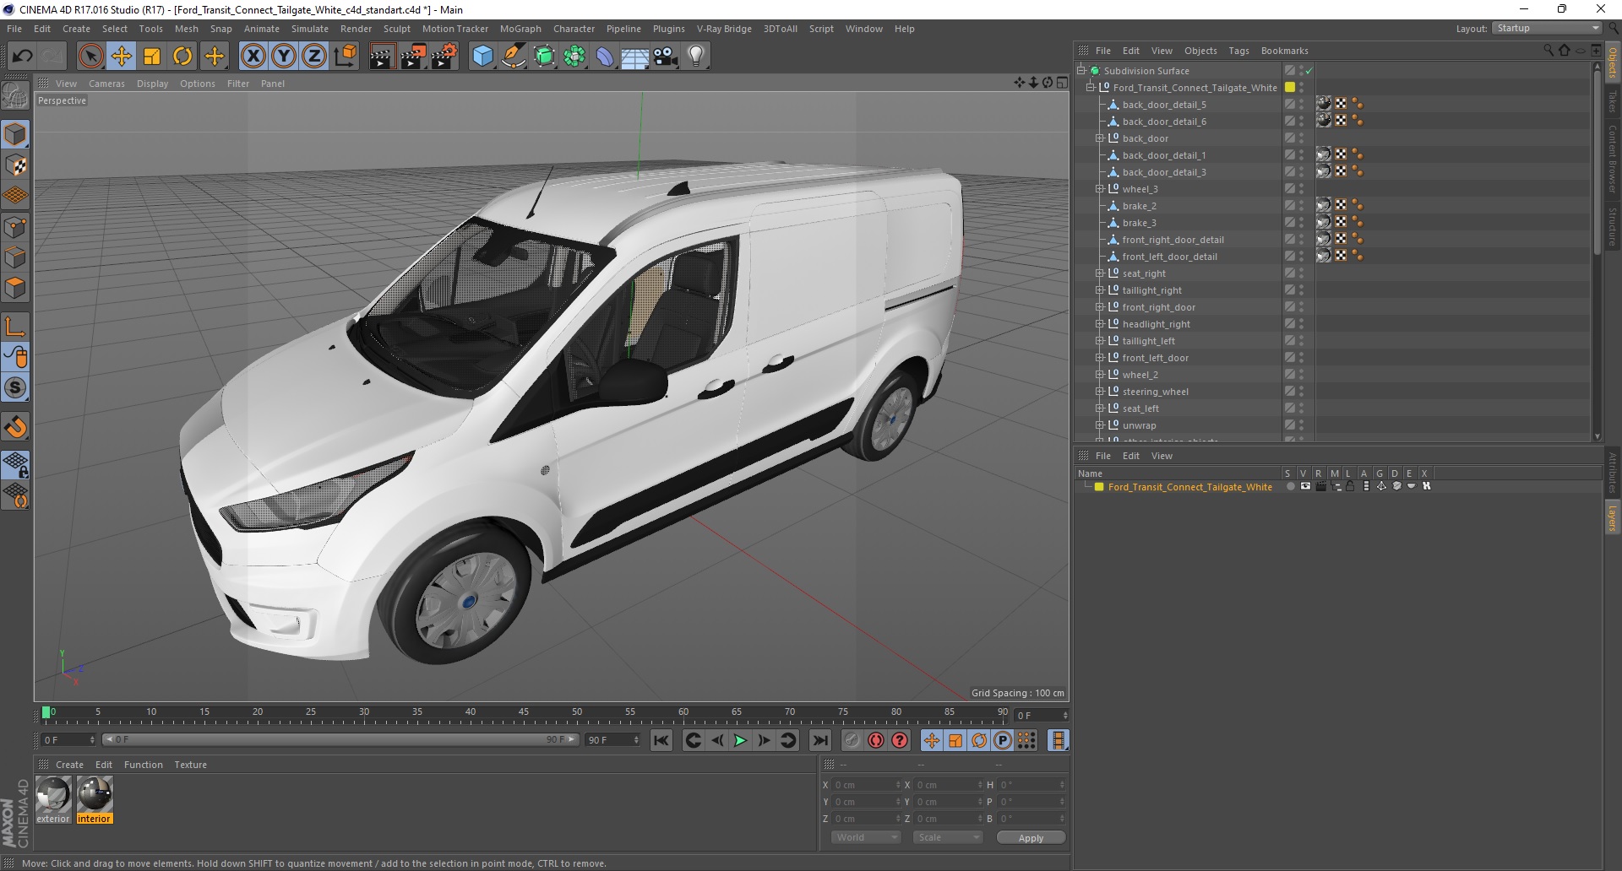Enable the Axis tool

tap(15, 327)
